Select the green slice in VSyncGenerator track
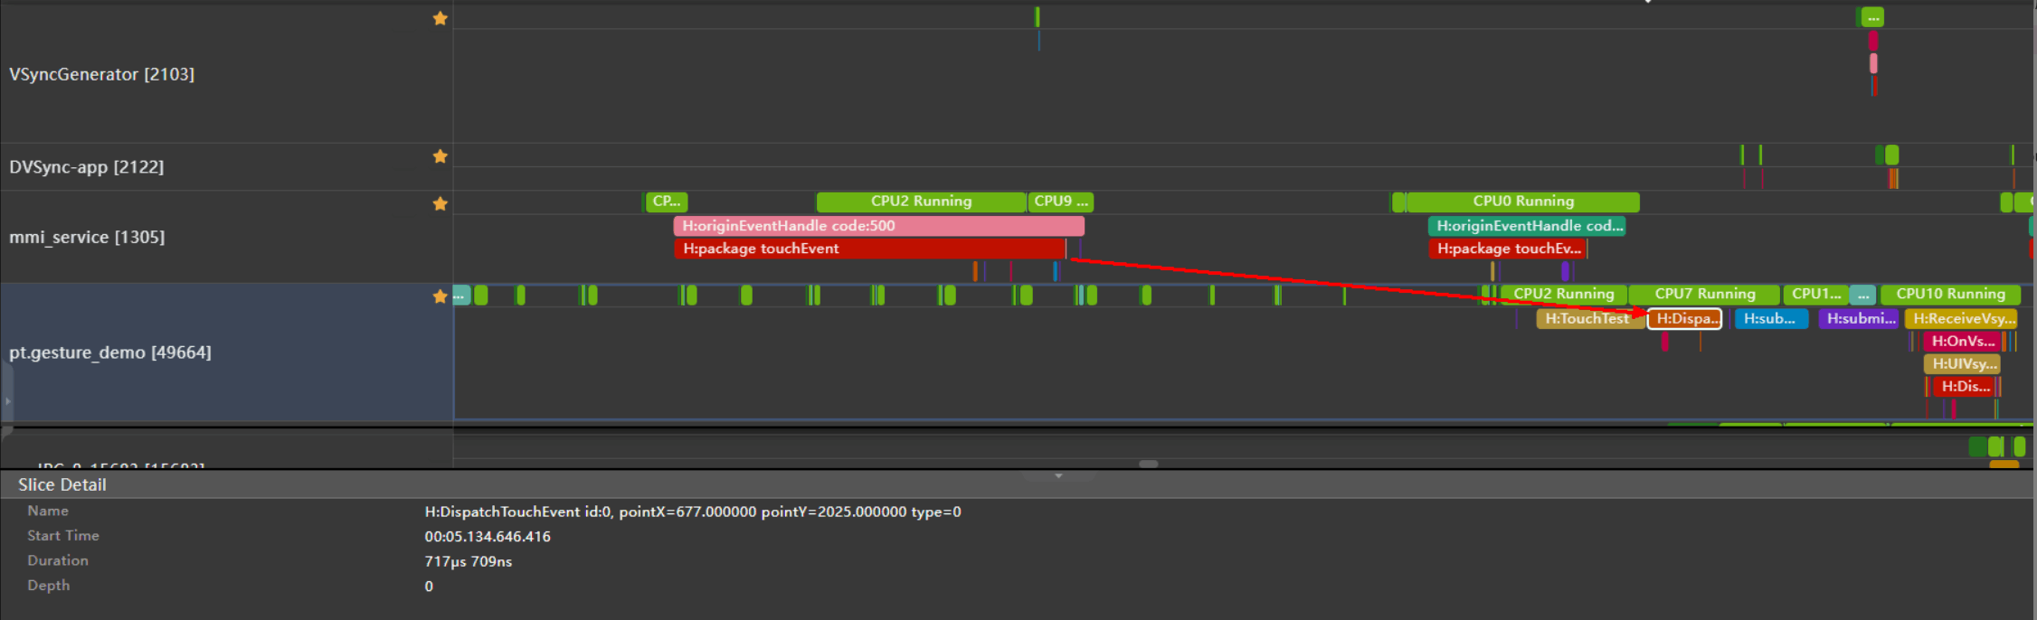The height and width of the screenshot is (620, 2037). (1872, 17)
